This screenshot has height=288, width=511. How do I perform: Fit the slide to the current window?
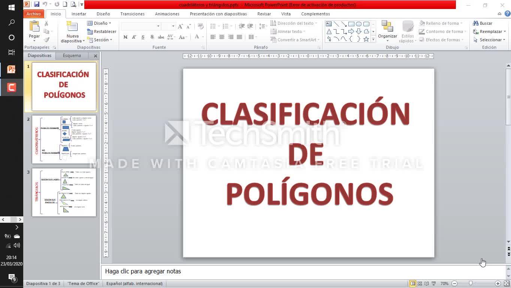point(507,283)
